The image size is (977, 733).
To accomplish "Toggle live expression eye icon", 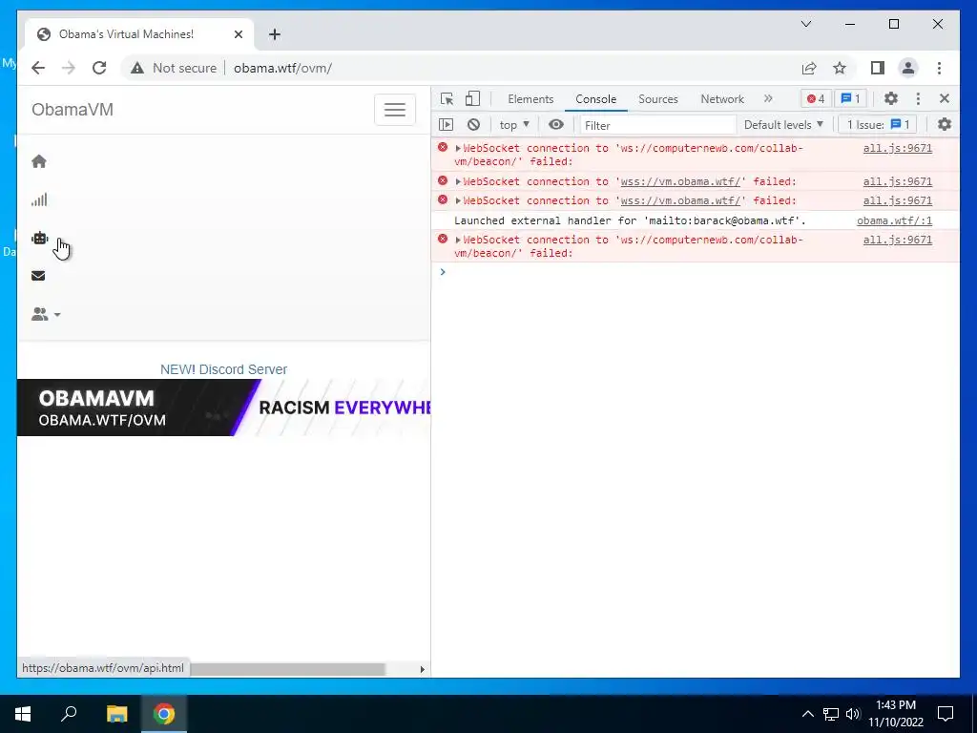I will click(556, 125).
